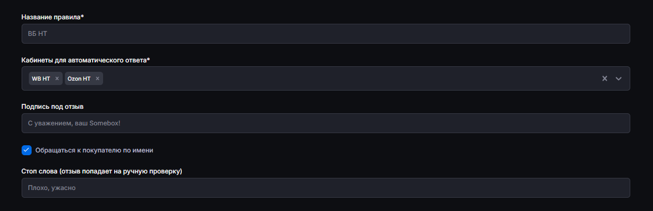Clear all selected cabinets with the X icon
The image size is (653, 211).
coord(605,78)
